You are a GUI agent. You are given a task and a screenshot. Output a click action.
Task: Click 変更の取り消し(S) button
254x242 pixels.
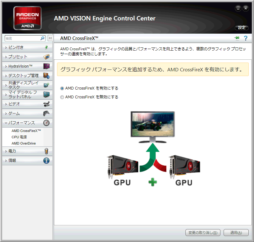[x=203, y=233]
